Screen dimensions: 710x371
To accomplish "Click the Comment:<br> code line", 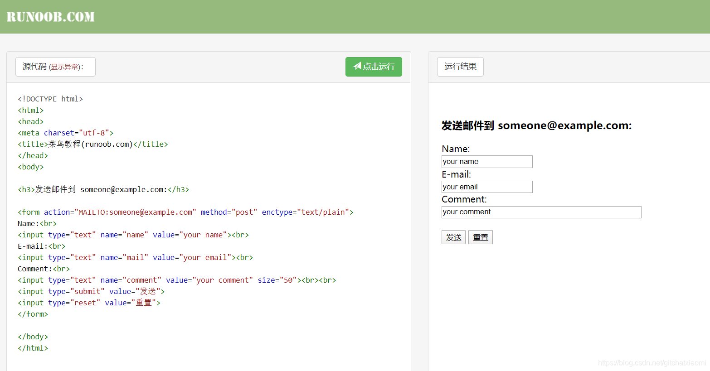I will coord(44,269).
